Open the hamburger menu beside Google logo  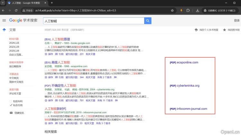[x=4, y=20]
